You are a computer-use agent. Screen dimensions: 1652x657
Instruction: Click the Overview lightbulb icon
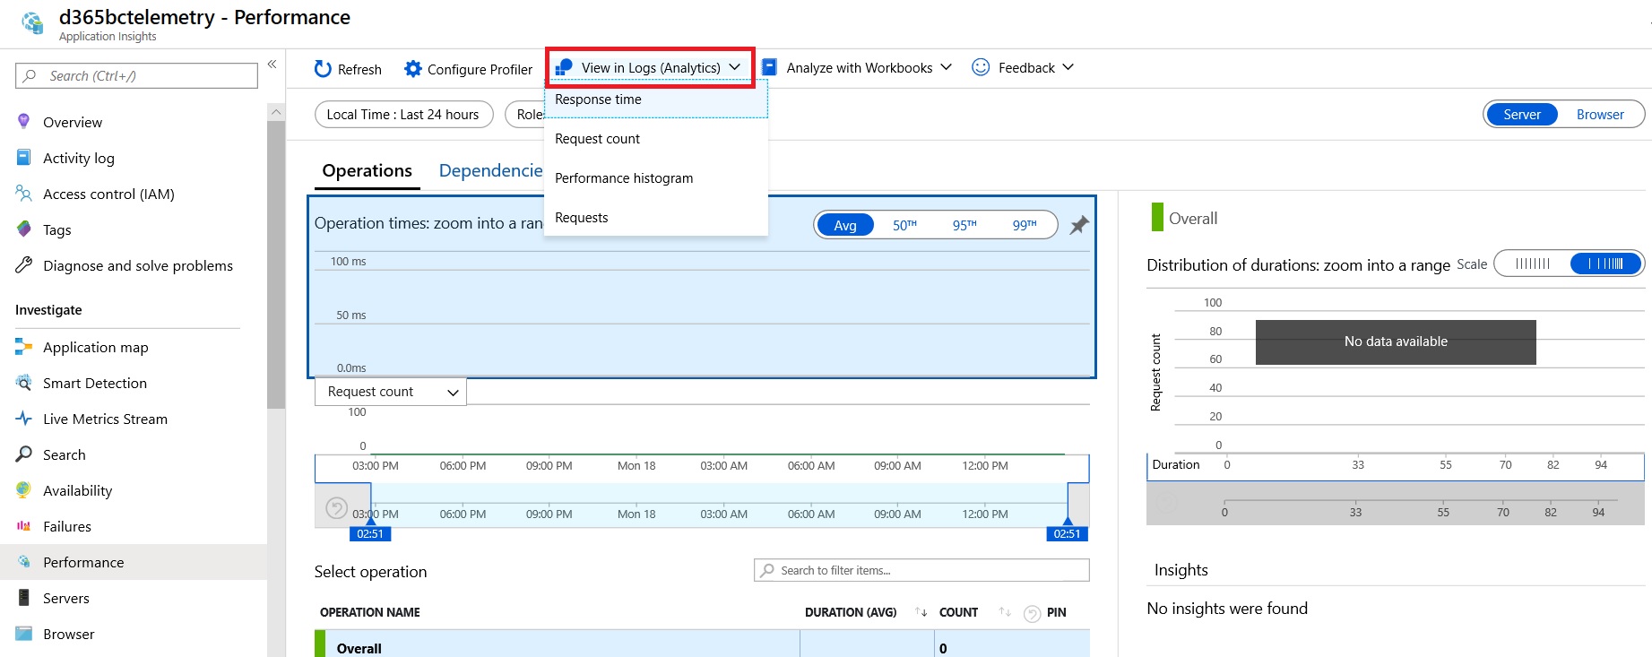click(x=23, y=122)
